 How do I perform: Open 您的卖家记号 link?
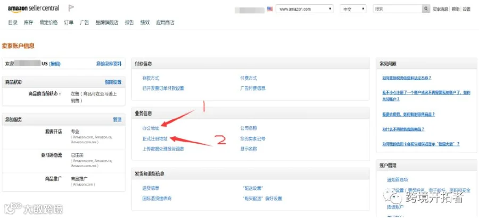tap(253, 139)
